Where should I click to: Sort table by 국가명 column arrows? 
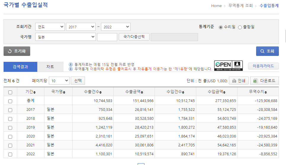click(64, 92)
